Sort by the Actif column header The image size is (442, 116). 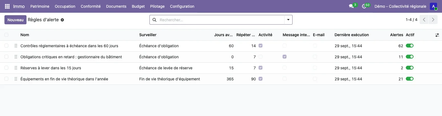(410, 35)
